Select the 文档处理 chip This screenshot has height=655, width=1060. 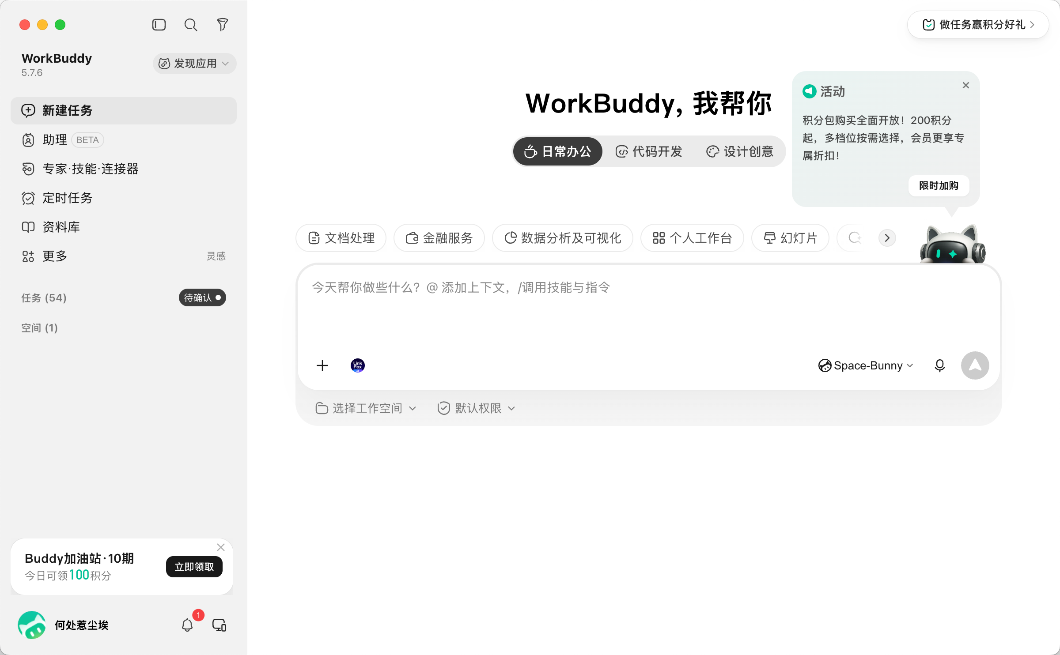pyautogui.click(x=341, y=238)
